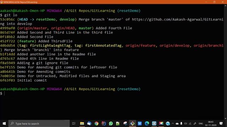Screen dimensions: 227x127
Task: Open WhatsApp from the taskbar
Action: (111, 123)
